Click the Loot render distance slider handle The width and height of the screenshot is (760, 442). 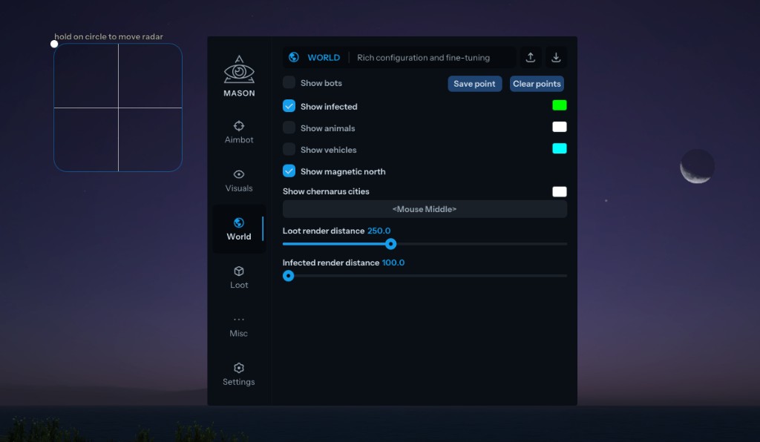(x=391, y=244)
